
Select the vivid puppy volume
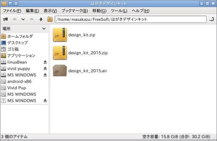pos(19,68)
